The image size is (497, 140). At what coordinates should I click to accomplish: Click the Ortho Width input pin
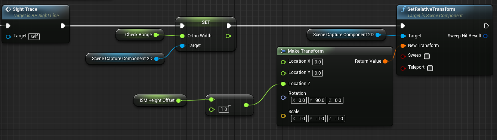pyautogui.click(x=182, y=36)
